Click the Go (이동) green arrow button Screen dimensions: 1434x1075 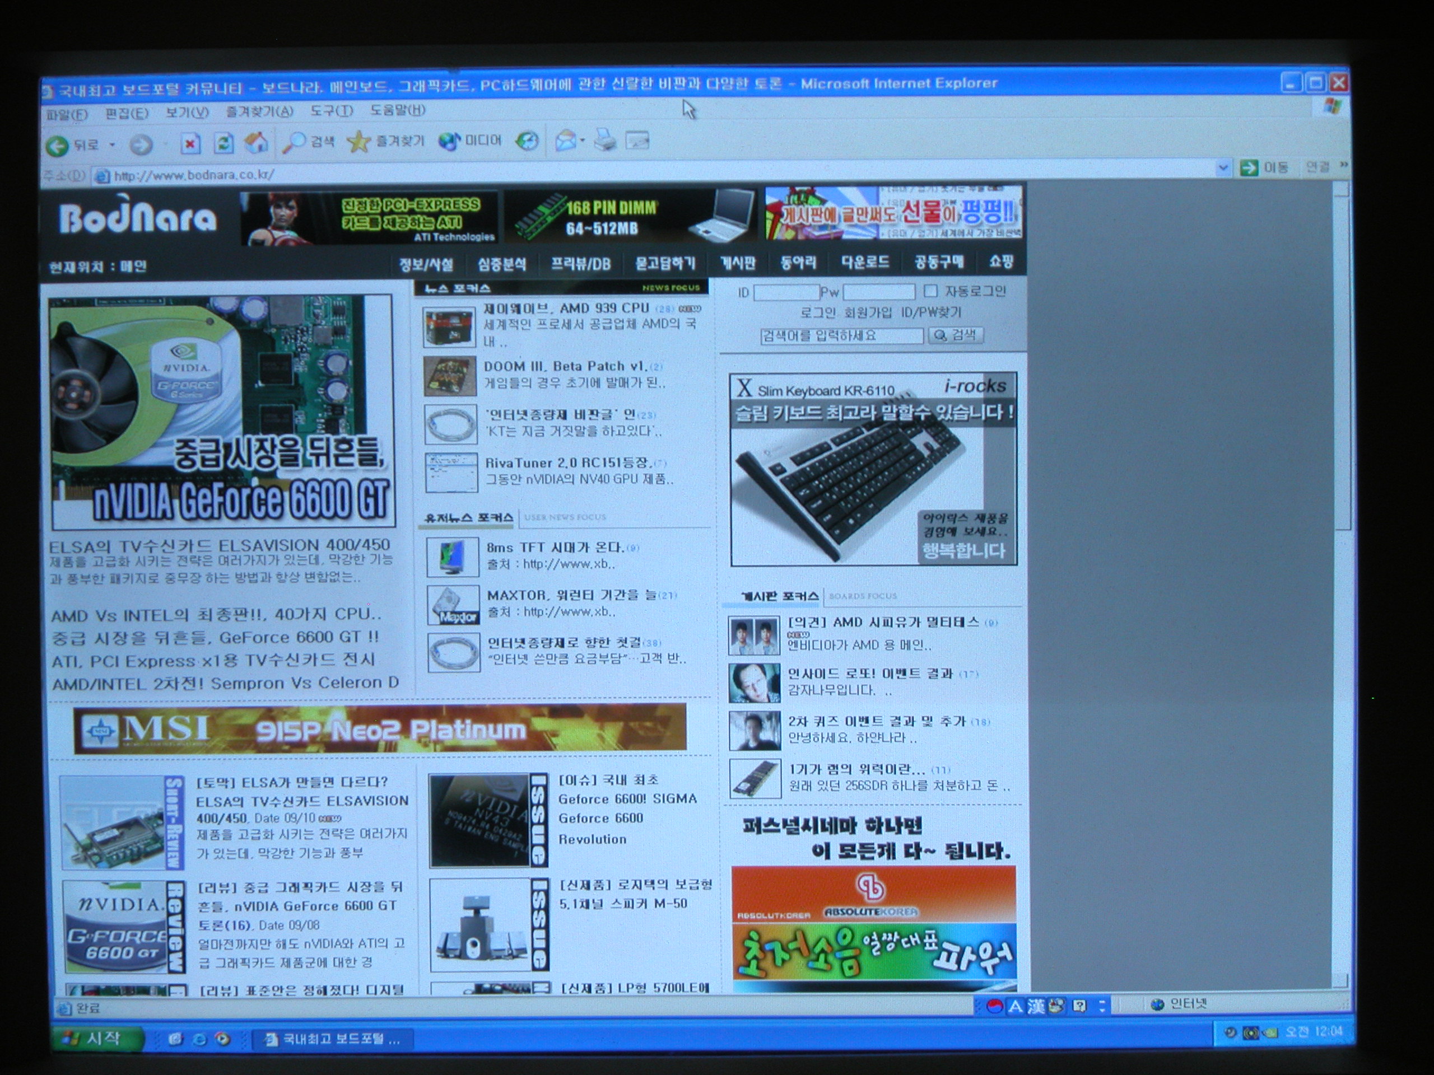coord(1264,167)
